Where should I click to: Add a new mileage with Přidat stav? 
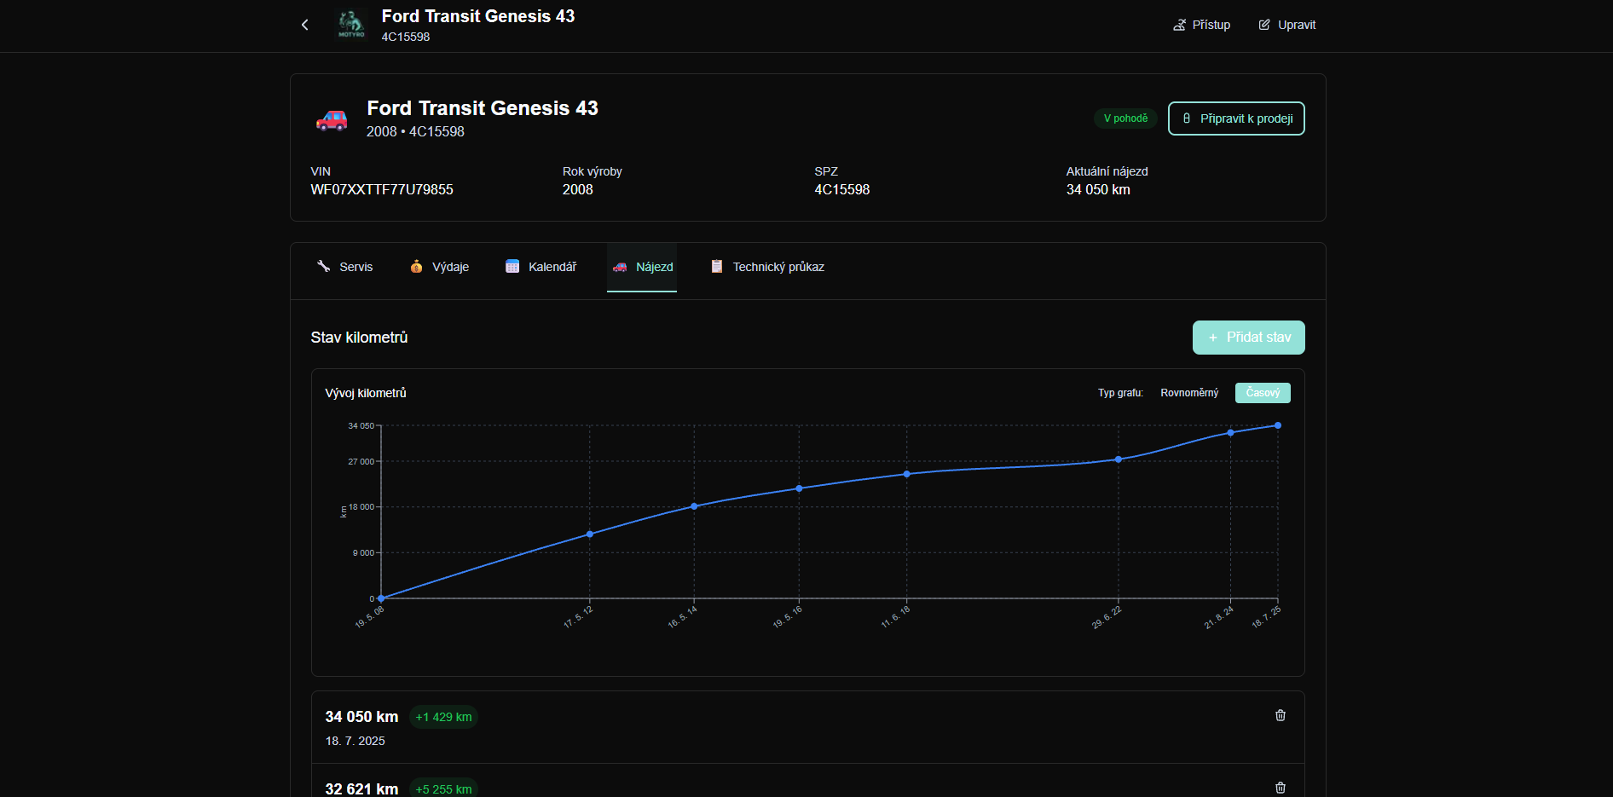(1249, 338)
